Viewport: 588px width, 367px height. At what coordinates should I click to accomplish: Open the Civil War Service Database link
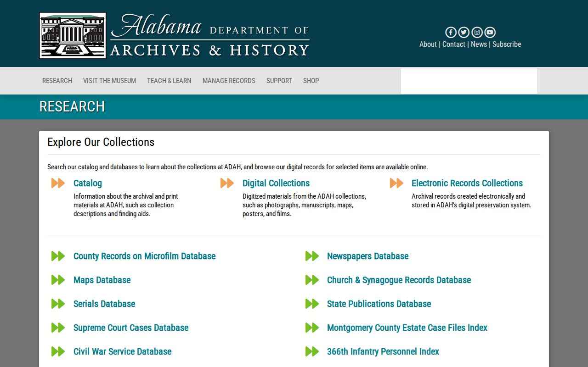[123, 351]
